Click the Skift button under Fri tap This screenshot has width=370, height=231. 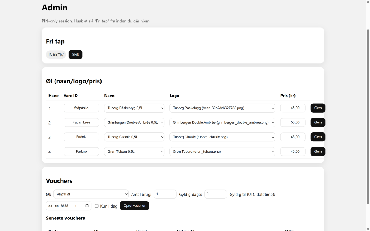click(75, 55)
